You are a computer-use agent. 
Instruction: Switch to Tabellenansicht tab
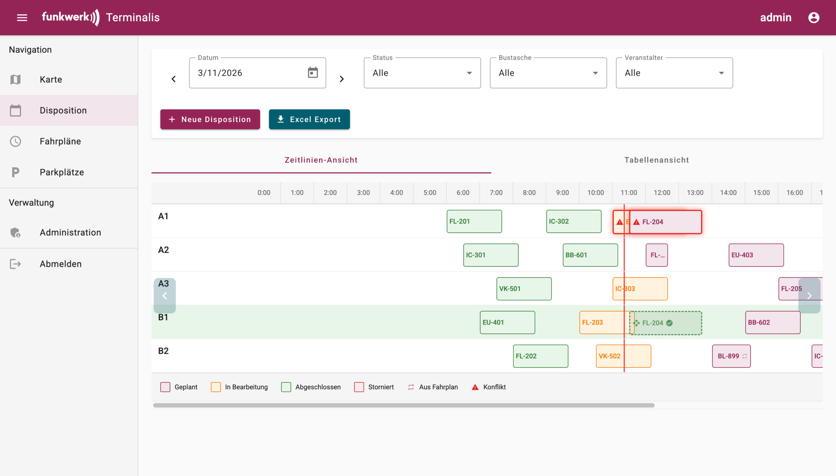(x=656, y=160)
